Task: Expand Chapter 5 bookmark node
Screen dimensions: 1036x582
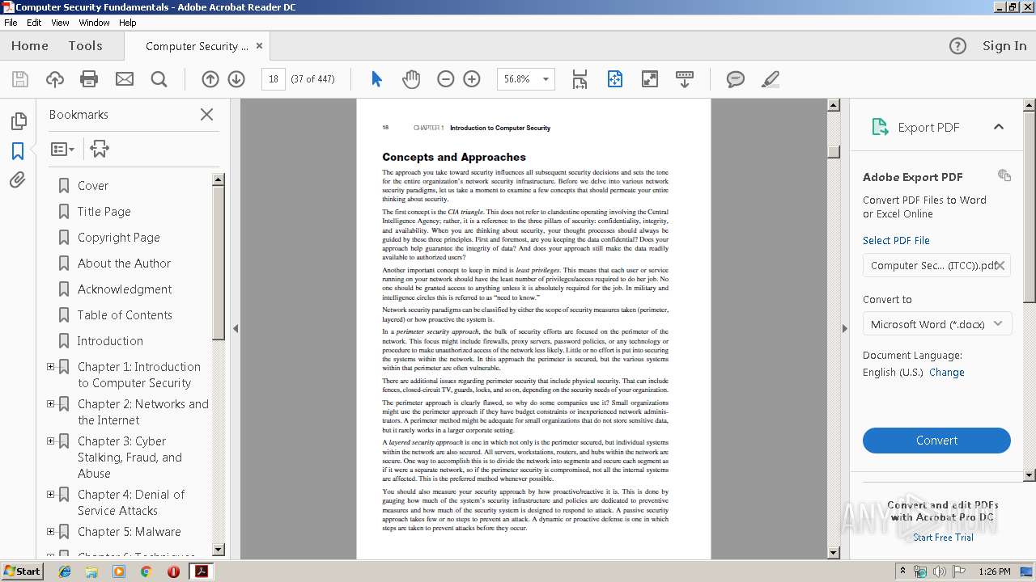Action: [50, 532]
